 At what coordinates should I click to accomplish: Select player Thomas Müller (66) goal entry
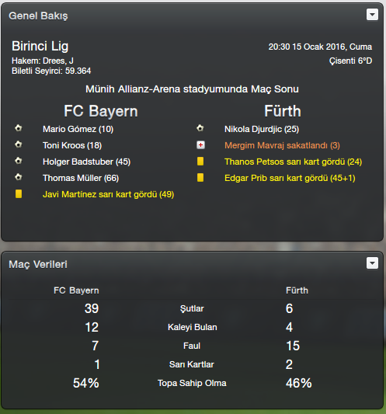pos(81,178)
